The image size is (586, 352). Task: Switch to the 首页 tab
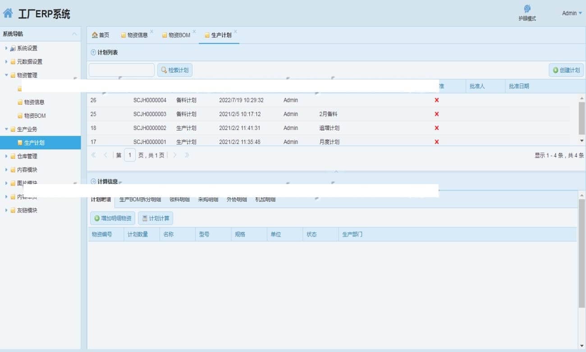pos(101,35)
